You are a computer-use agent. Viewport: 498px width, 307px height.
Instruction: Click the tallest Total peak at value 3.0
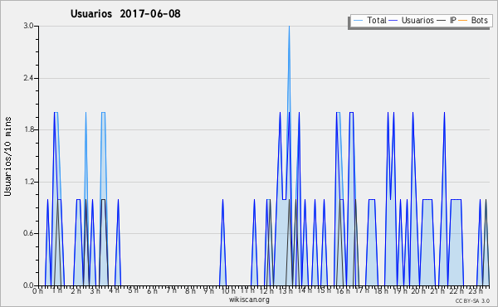point(289,27)
